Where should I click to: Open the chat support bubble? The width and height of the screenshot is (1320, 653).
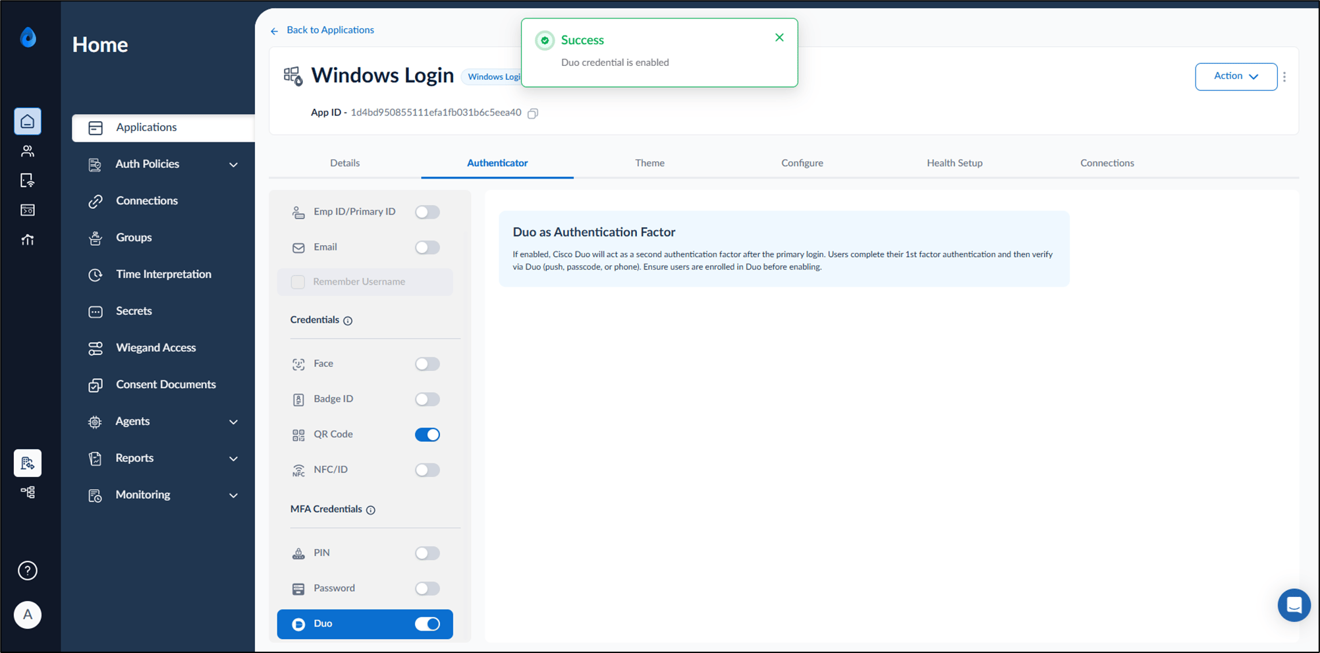pyautogui.click(x=1294, y=605)
